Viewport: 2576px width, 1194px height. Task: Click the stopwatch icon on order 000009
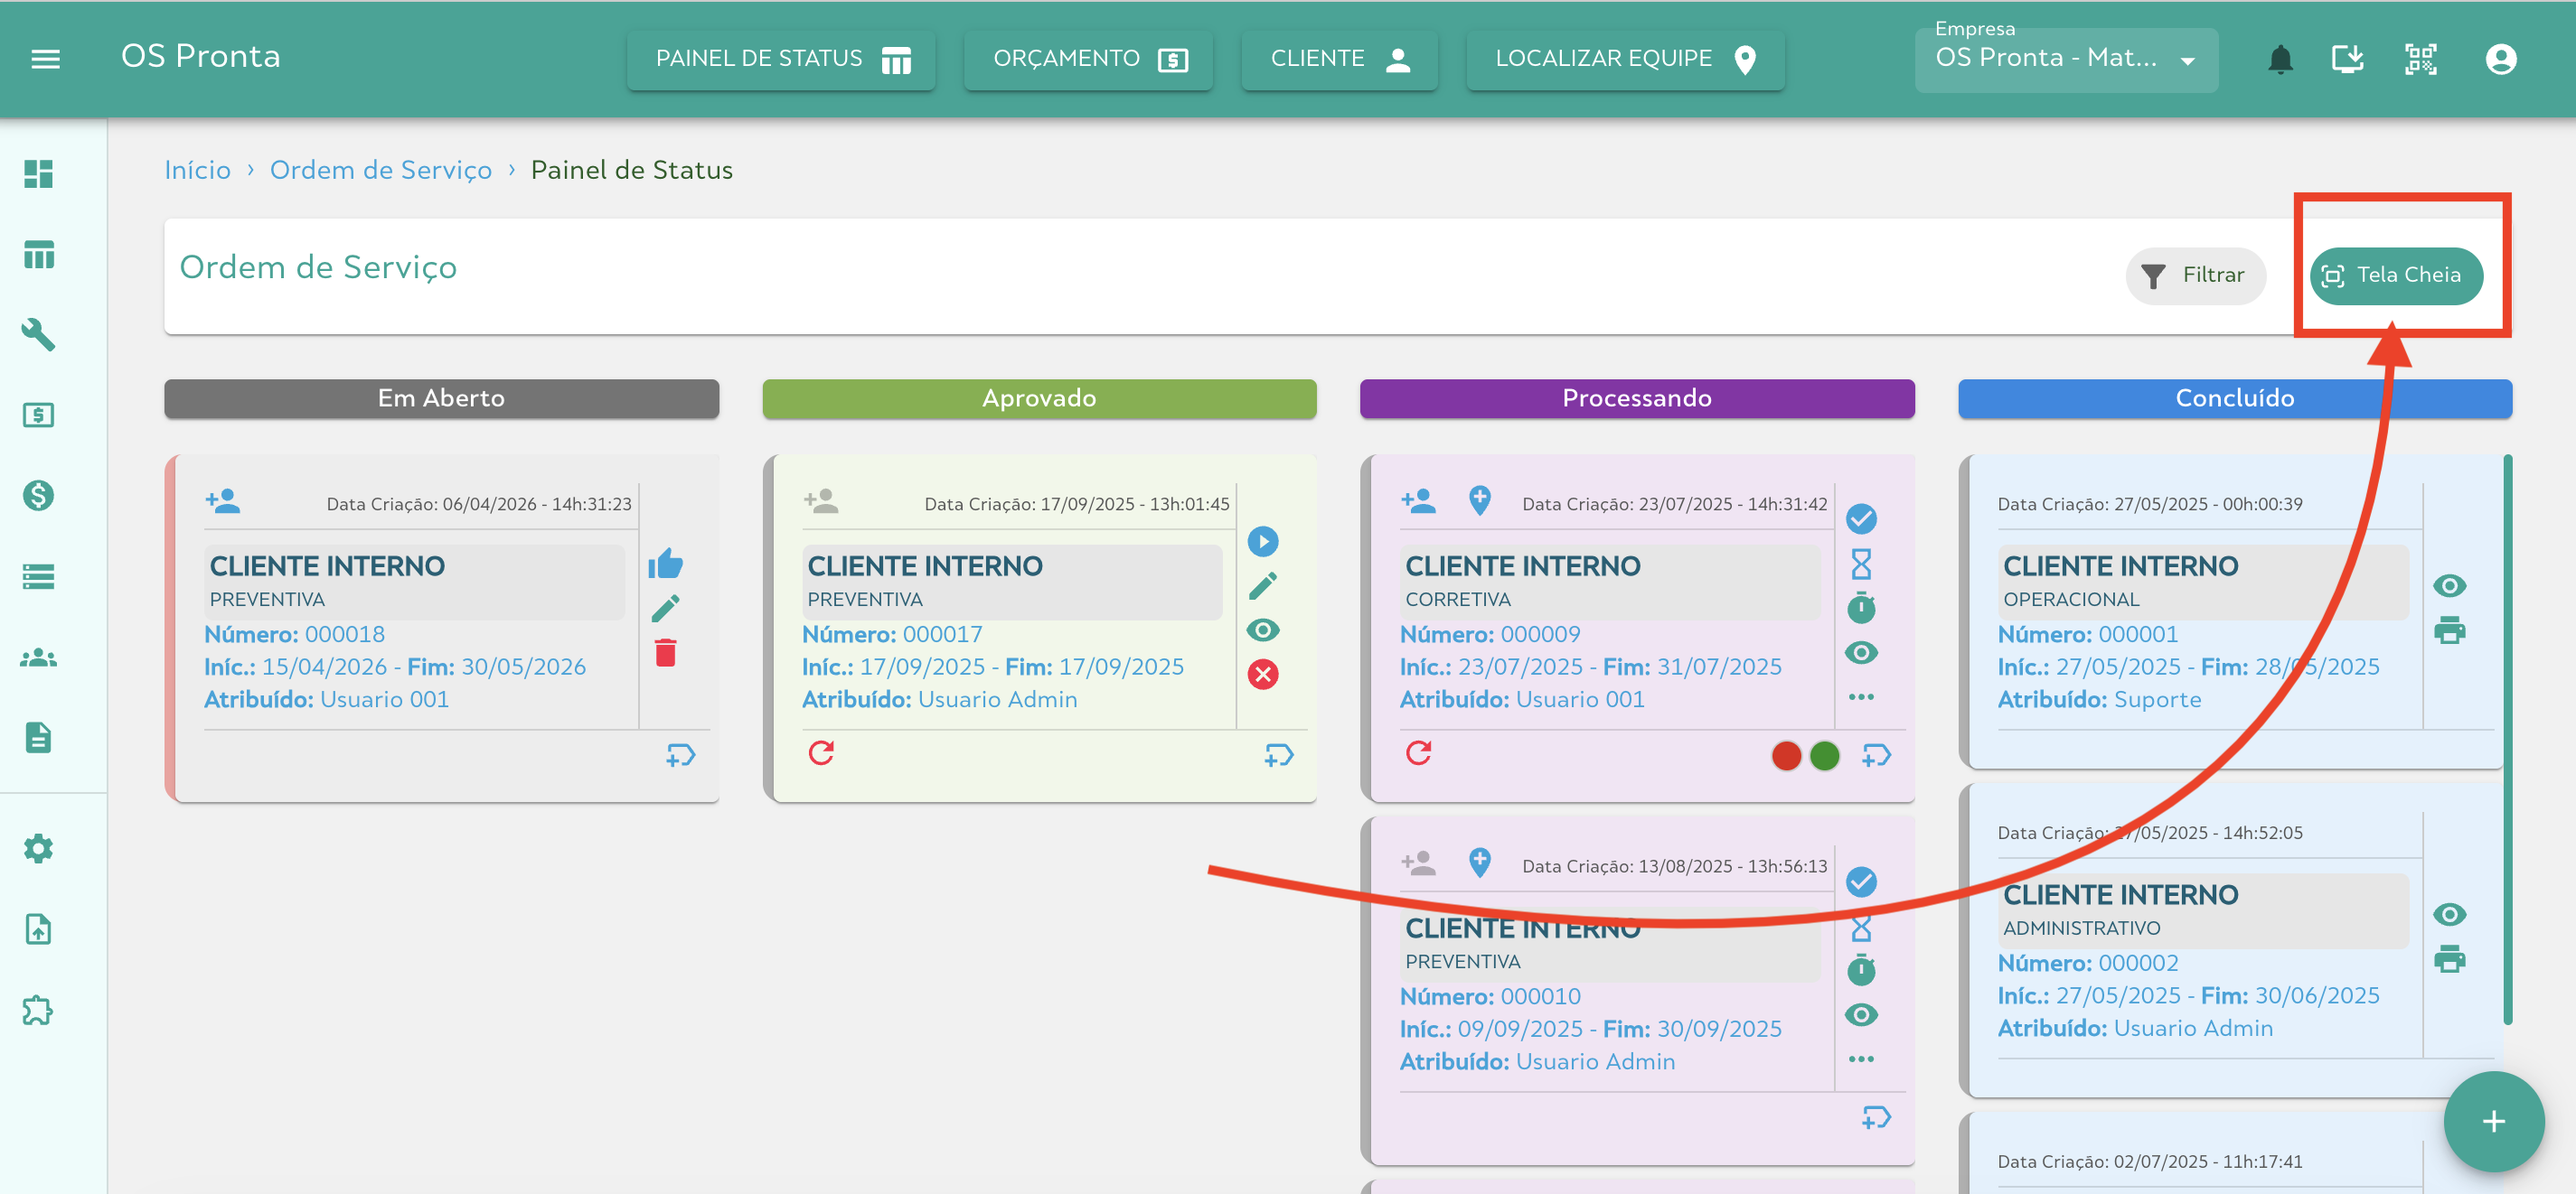(1860, 608)
